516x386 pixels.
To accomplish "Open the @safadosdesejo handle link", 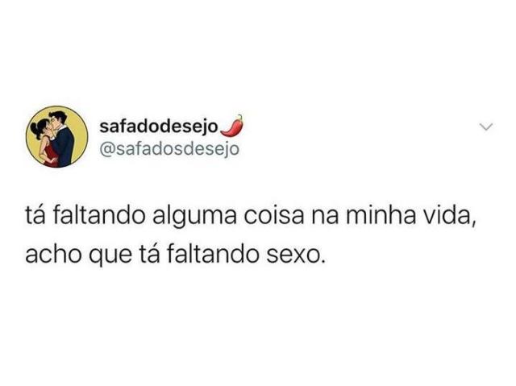I will (x=169, y=149).
